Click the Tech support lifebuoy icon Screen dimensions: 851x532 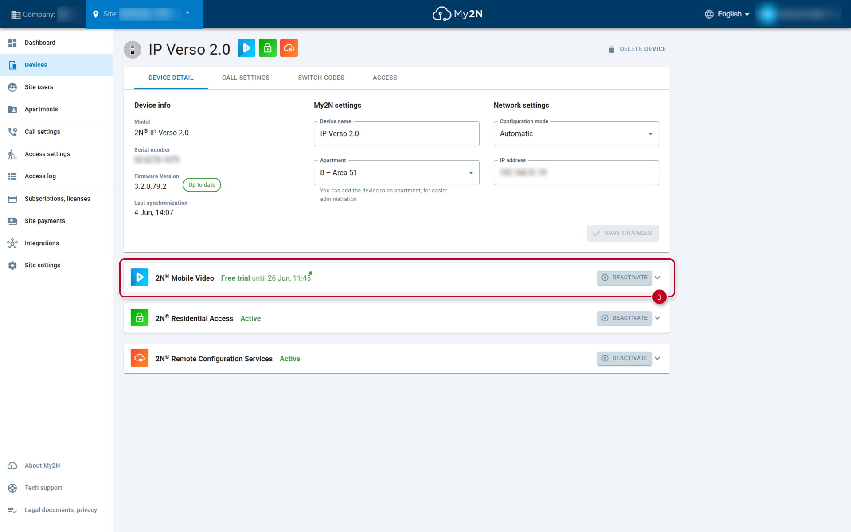[x=12, y=488]
